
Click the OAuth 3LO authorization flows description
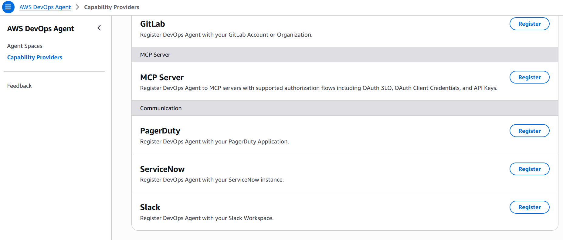(x=319, y=88)
